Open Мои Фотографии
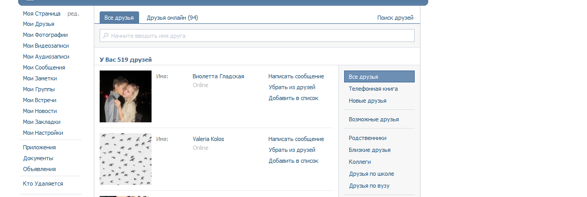Image resolution: width=587 pixels, height=197 pixels. pyautogui.click(x=45, y=35)
